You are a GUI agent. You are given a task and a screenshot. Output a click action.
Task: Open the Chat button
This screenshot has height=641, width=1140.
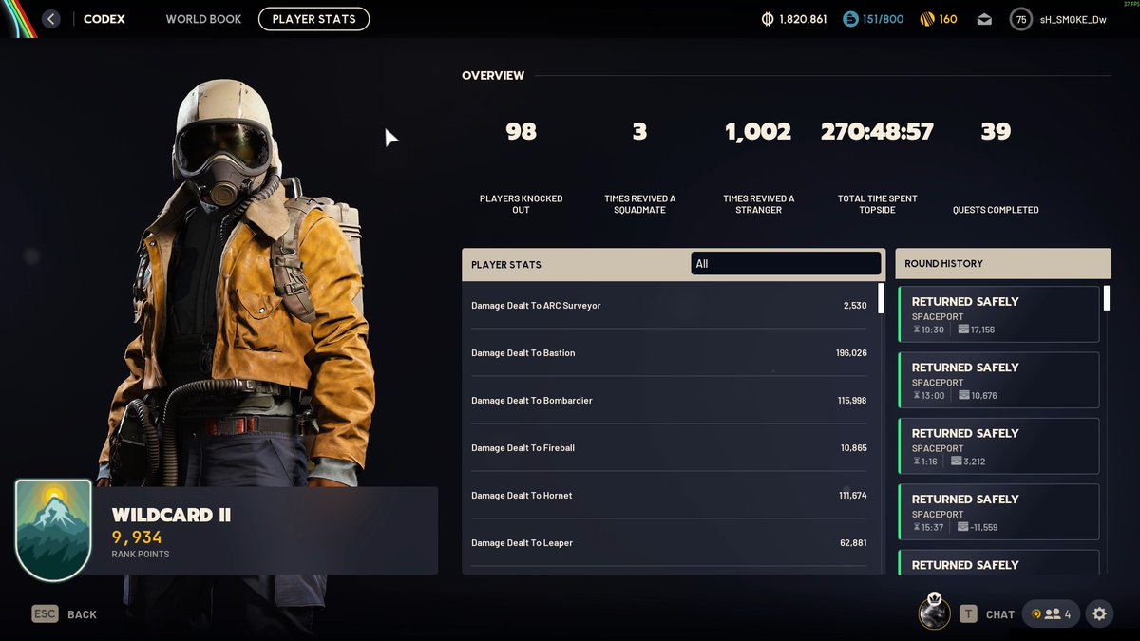tap(1000, 614)
